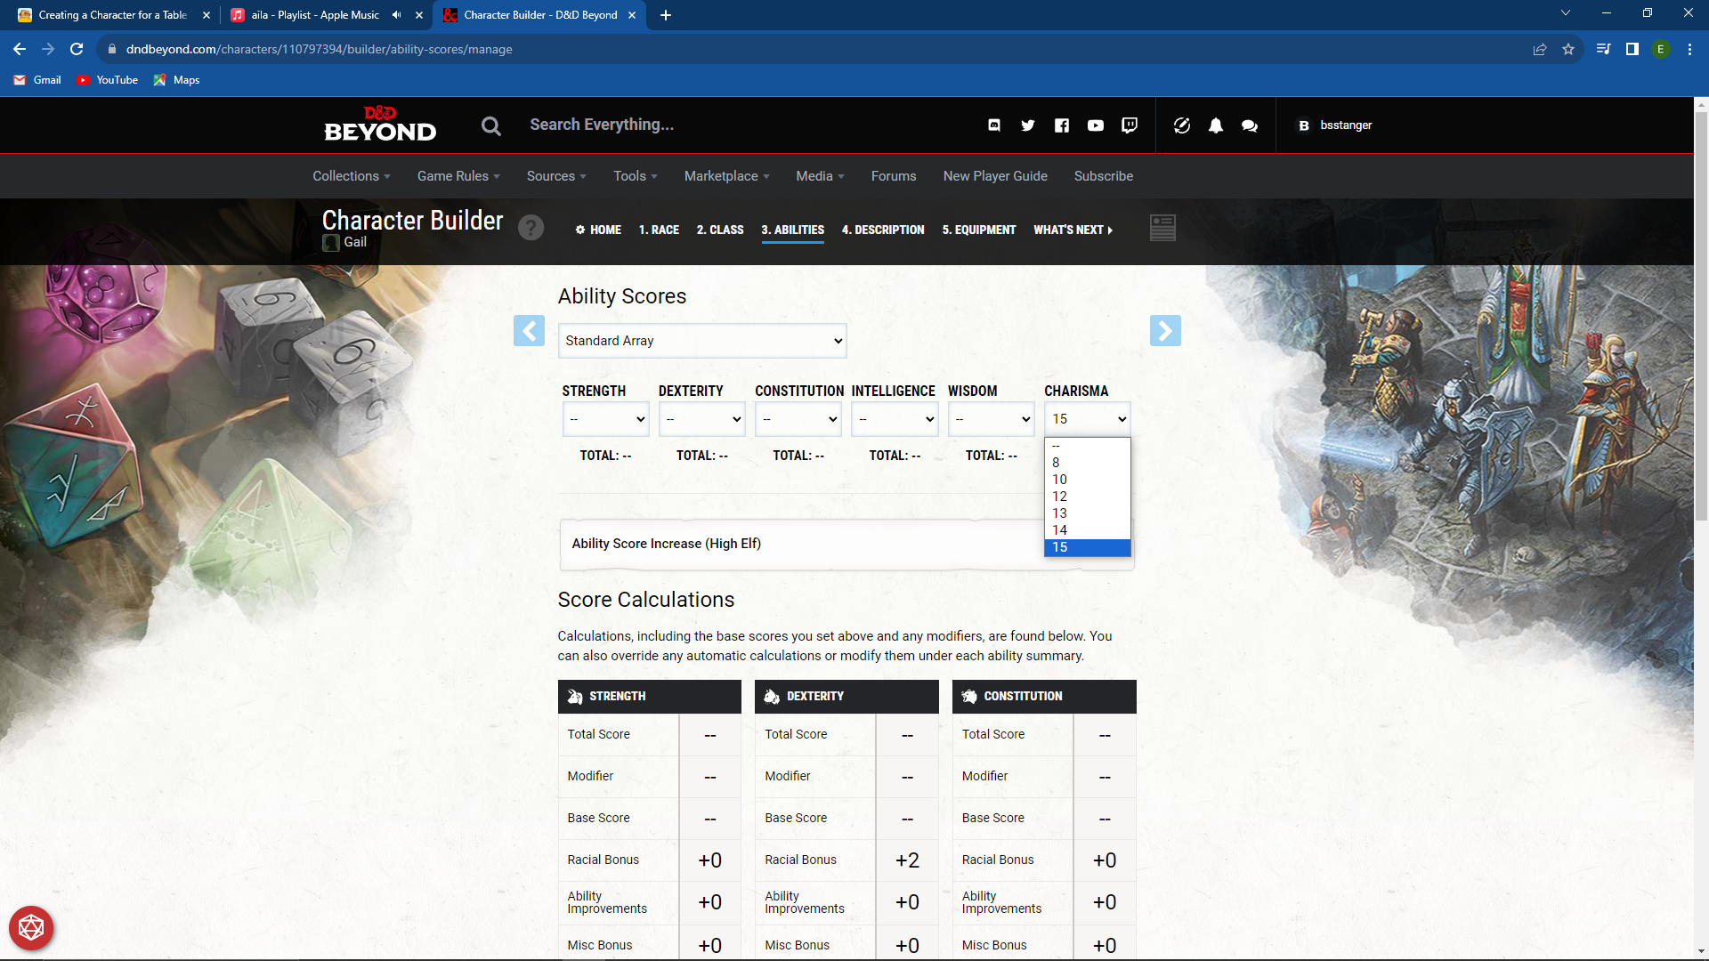Viewport: 1709px width, 961px height.
Task: Click the notifications bell icon
Action: (x=1215, y=125)
